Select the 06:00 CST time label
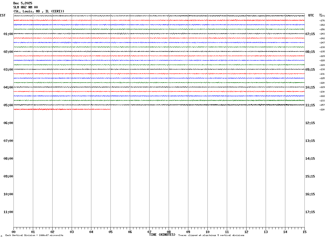 pyautogui.click(x=8, y=123)
